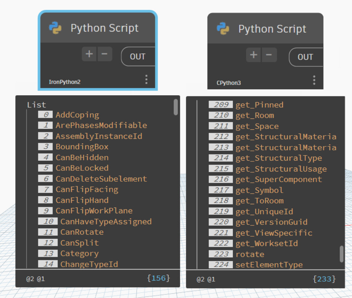Screen dimensions: 352x298
Task: Collapse the List root in left preview
Action: click(36, 105)
